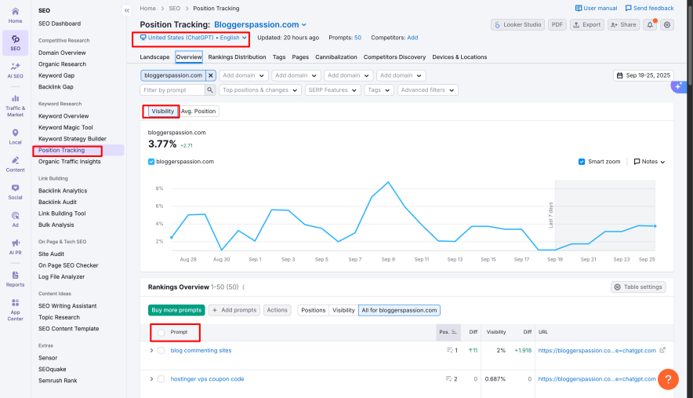Open external link for blog commenting sites URL
This screenshot has width=693, height=398.
662,350
